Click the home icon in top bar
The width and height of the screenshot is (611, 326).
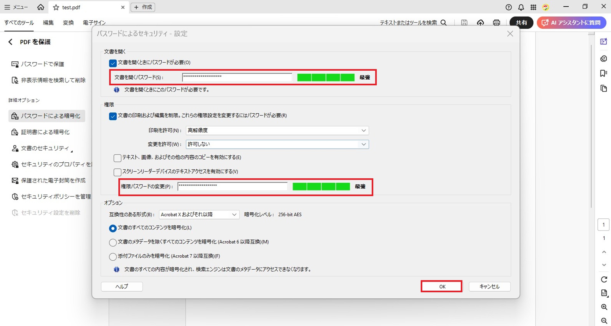pos(41,7)
